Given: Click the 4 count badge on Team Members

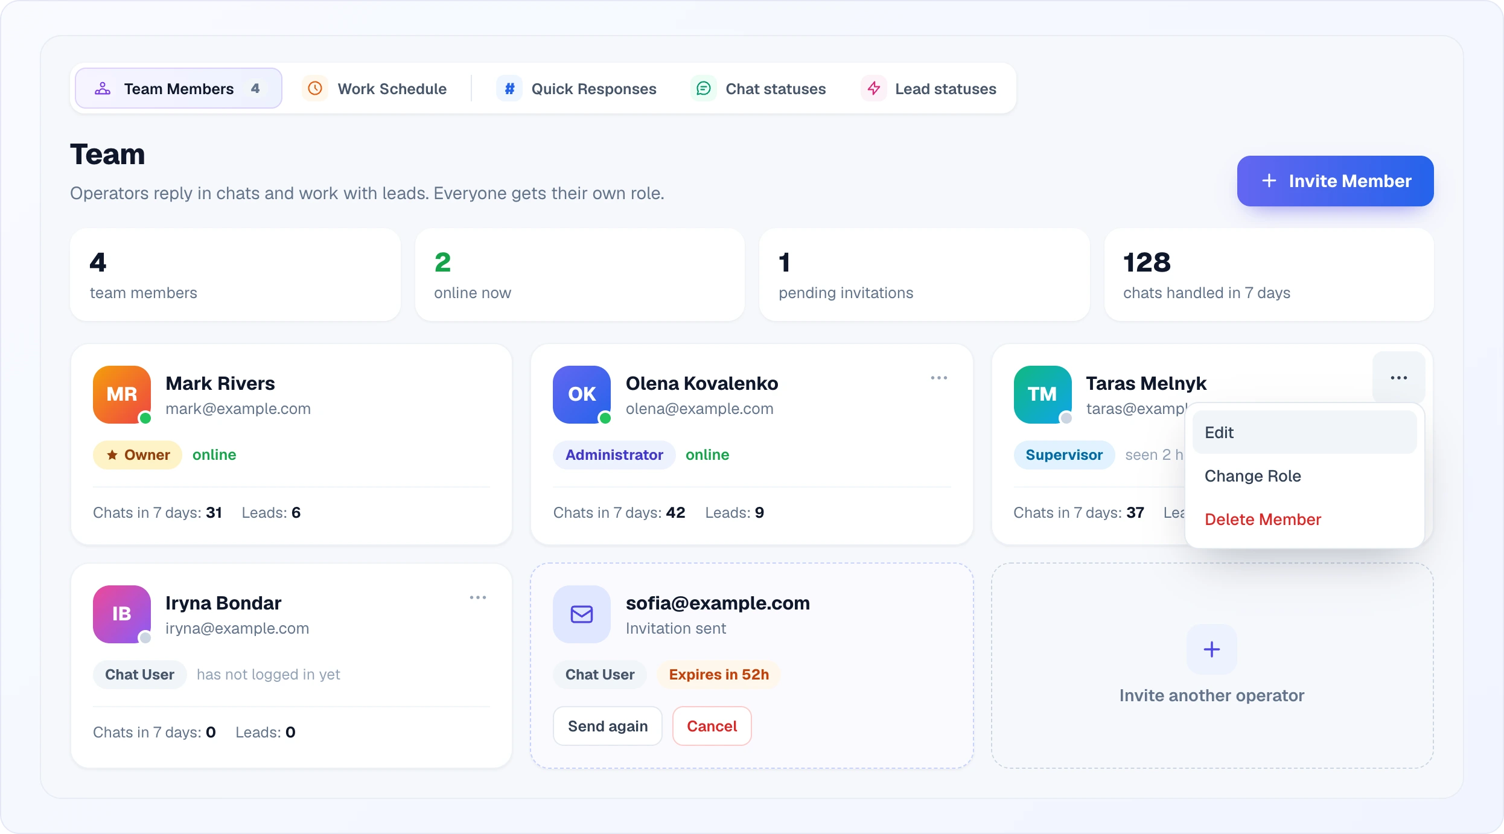Looking at the screenshot, I should click(255, 89).
